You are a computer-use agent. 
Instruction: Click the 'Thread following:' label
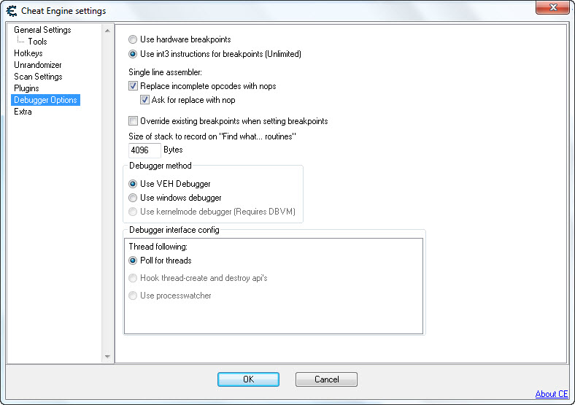click(x=158, y=247)
